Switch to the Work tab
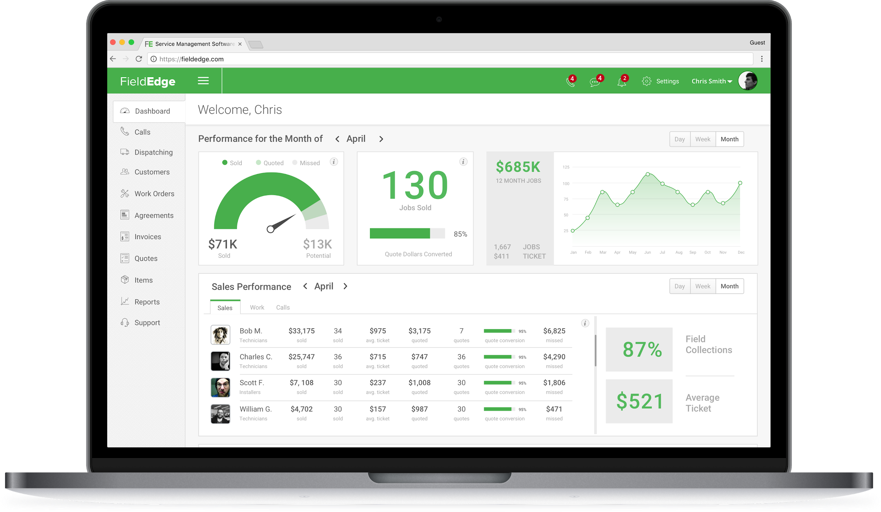The image size is (881, 512). tap(257, 307)
